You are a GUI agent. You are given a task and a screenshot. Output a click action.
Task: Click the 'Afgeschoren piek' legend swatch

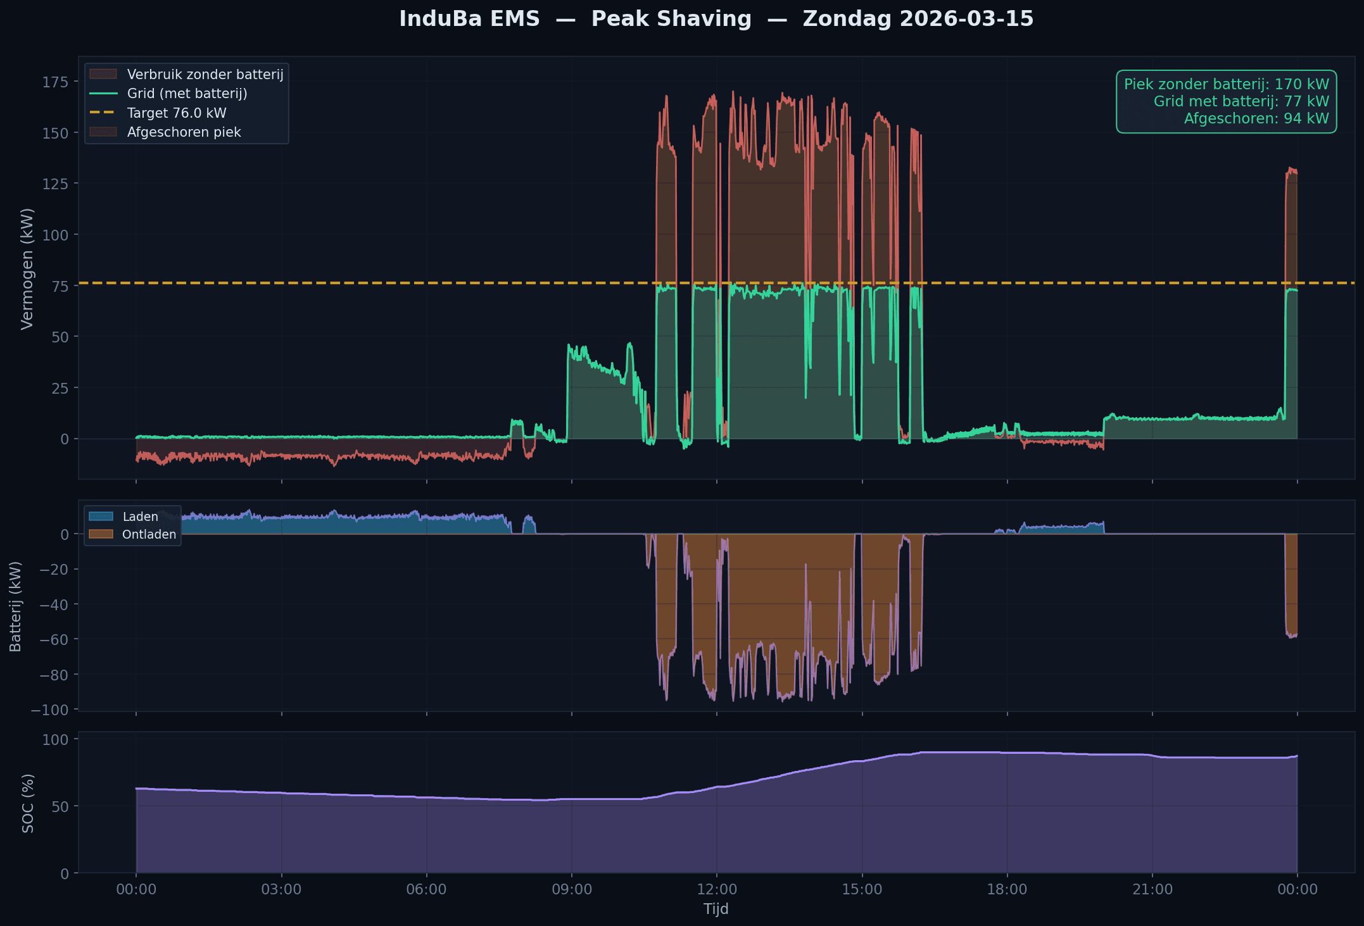[103, 132]
